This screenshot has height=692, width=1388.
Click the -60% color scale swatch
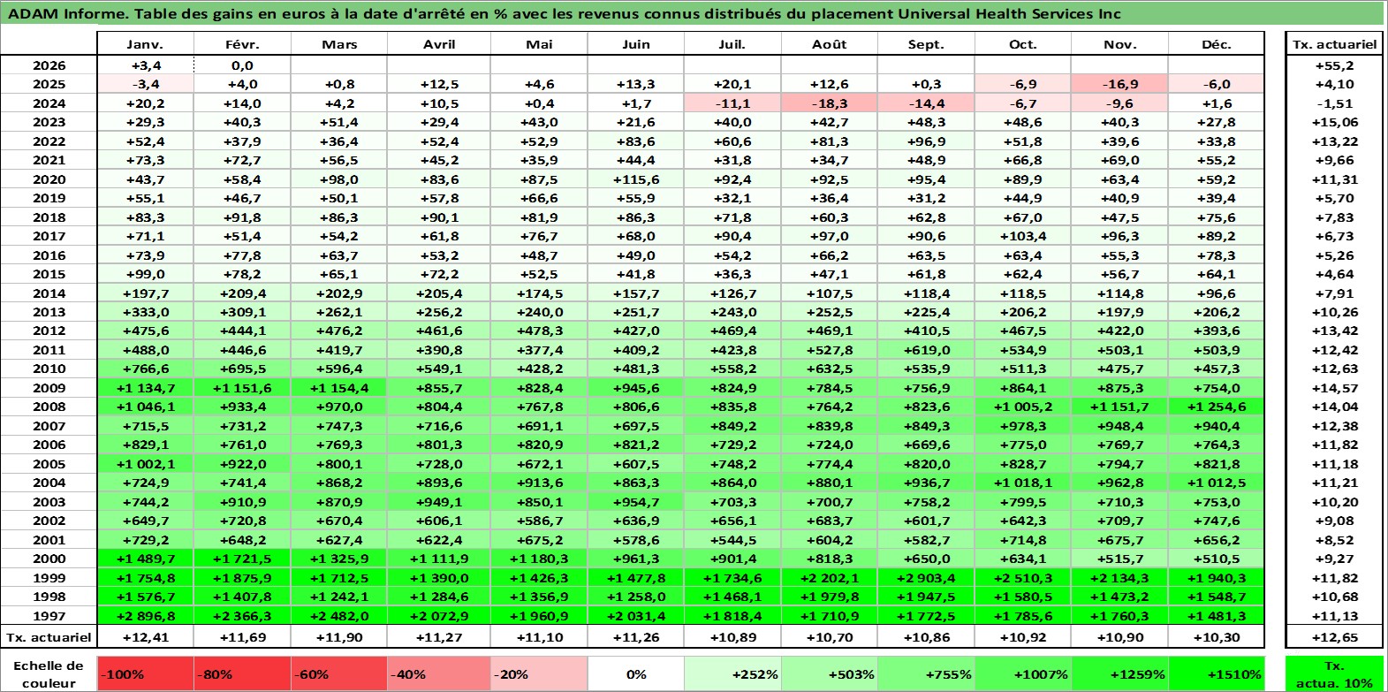point(339,673)
